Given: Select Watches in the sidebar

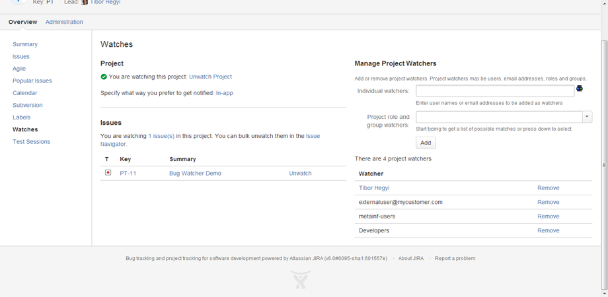Looking at the screenshot, I should click(25, 129).
